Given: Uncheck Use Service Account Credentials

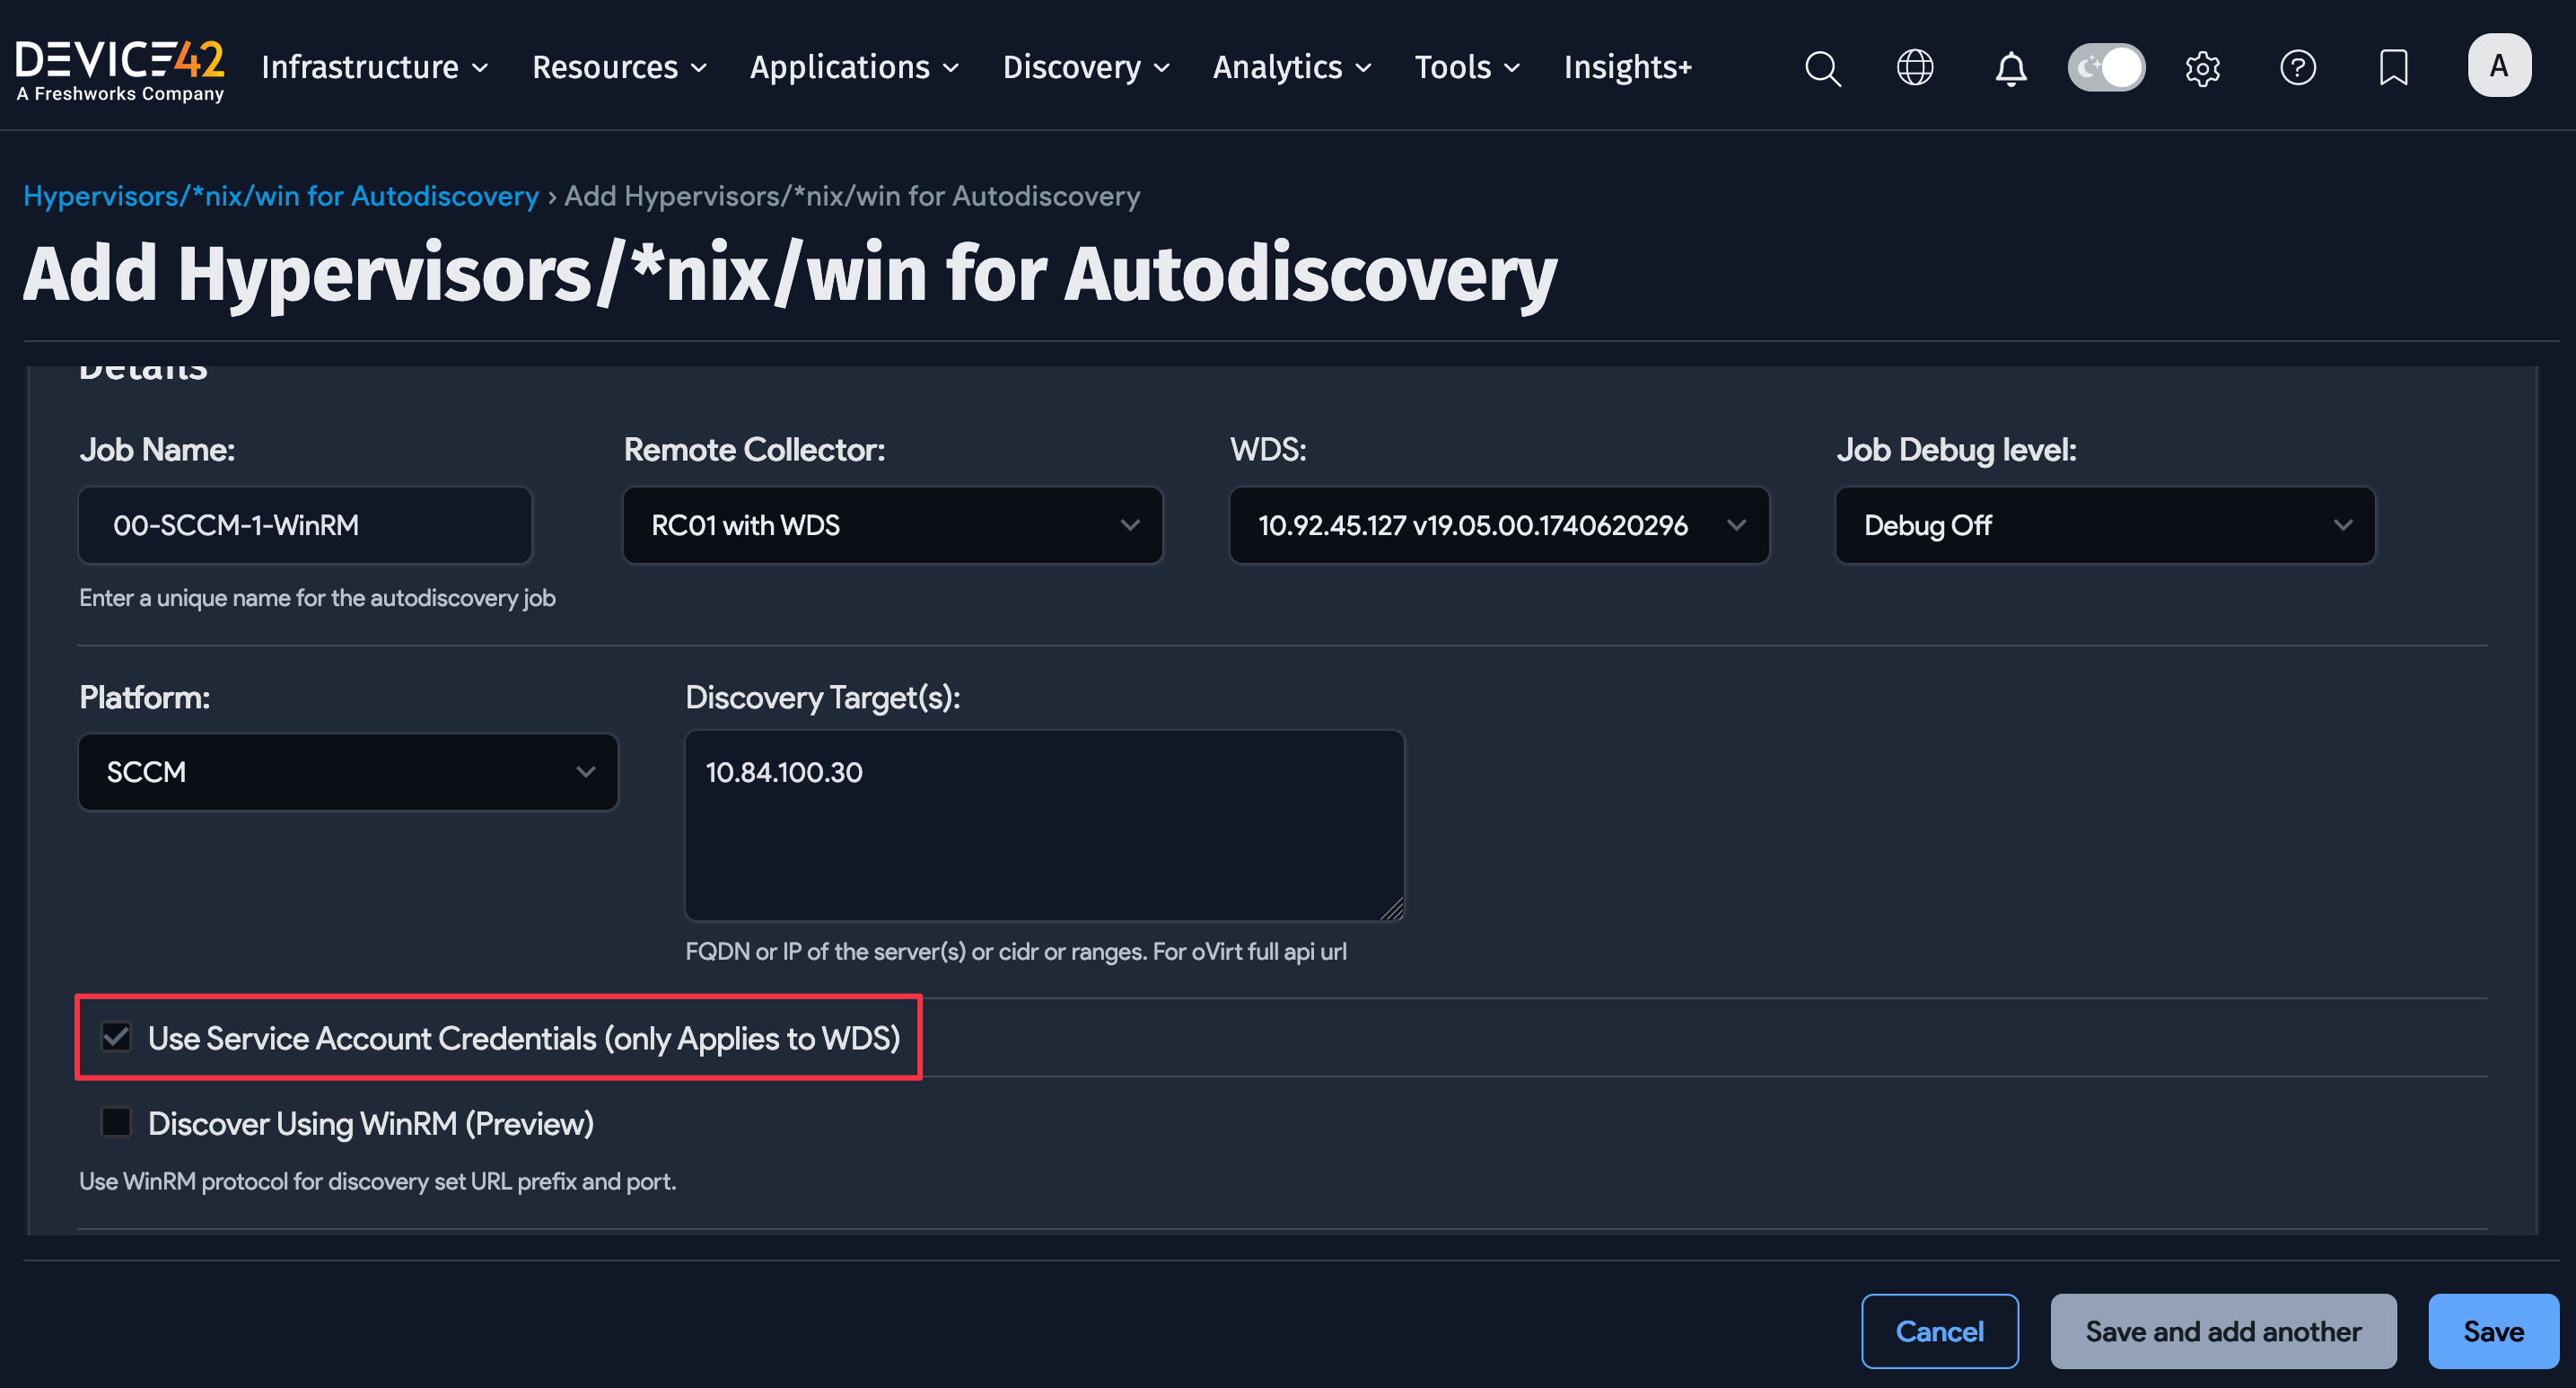Looking at the screenshot, I should [x=116, y=1037].
